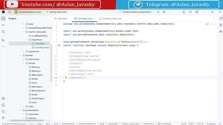Image resolution: width=223 pixels, height=125 pixels.
Task: Click the gutter implementations icon on line 7
Action: point(59,45)
